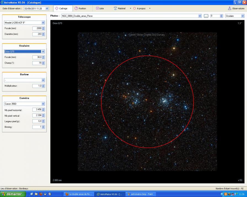This screenshot has height=197, width=247.
Task: Open the Cadrage tab
Action: 63,9
